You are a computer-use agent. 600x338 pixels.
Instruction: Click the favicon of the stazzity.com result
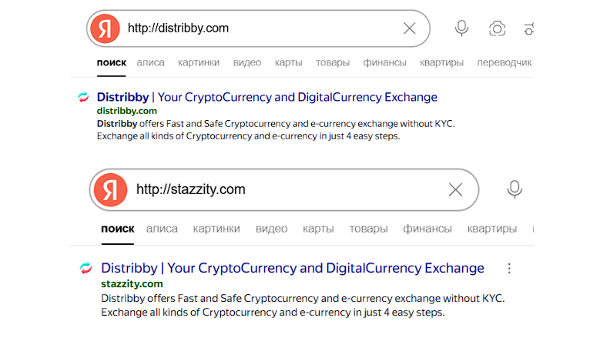point(85,269)
